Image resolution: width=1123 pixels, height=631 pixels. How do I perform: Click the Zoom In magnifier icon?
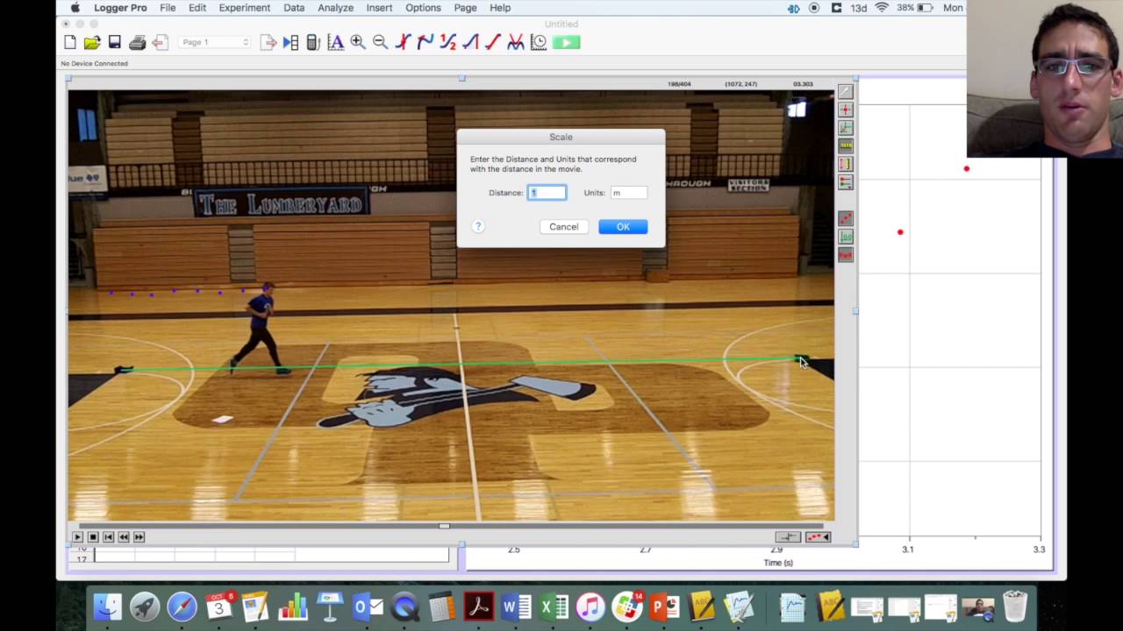[x=358, y=42]
